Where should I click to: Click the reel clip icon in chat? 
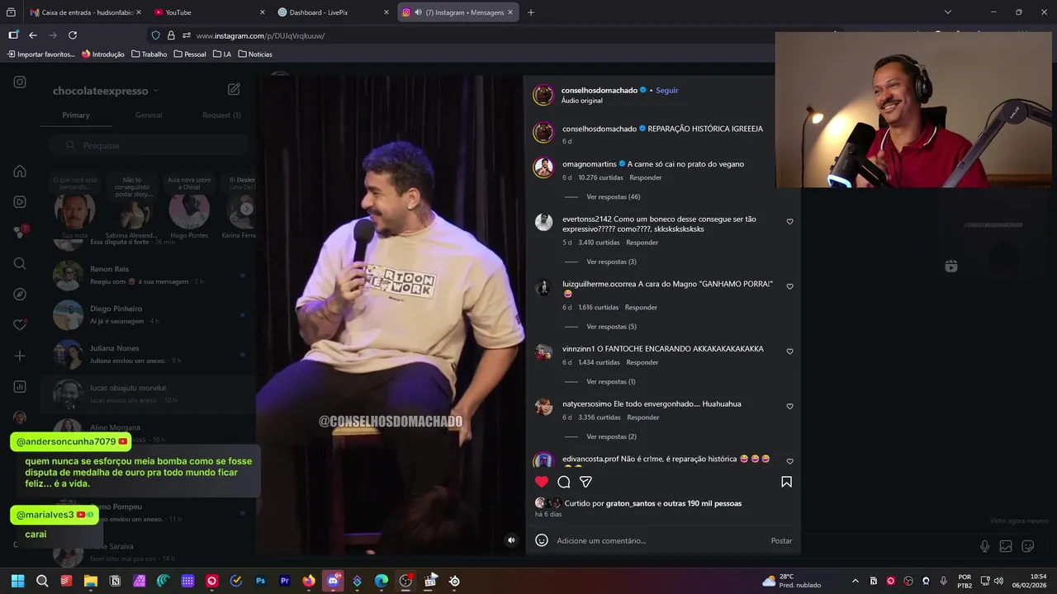[x=951, y=266]
